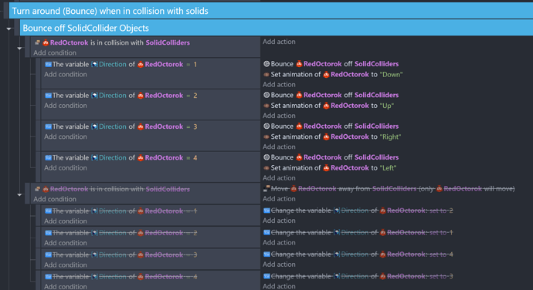Click the Move away icon in disabled action

pos(266,188)
